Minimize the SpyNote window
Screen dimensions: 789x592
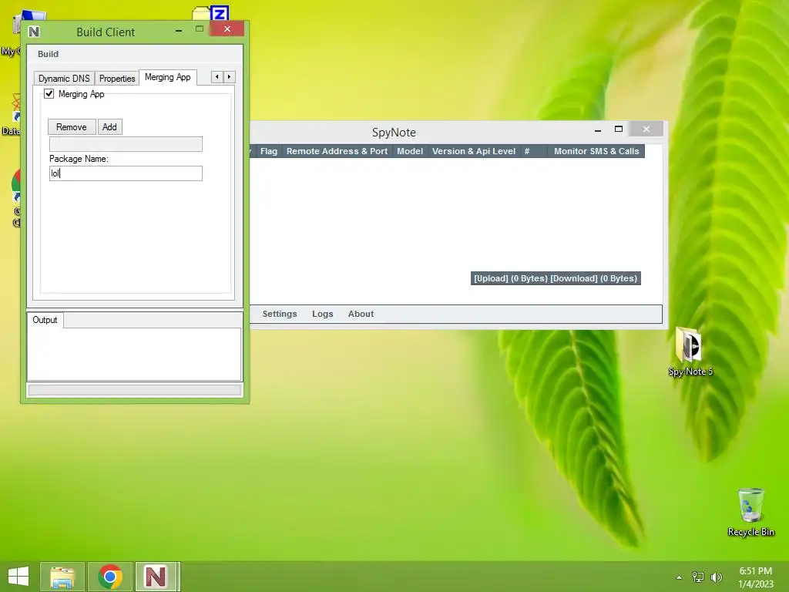click(x=598, y=129)
